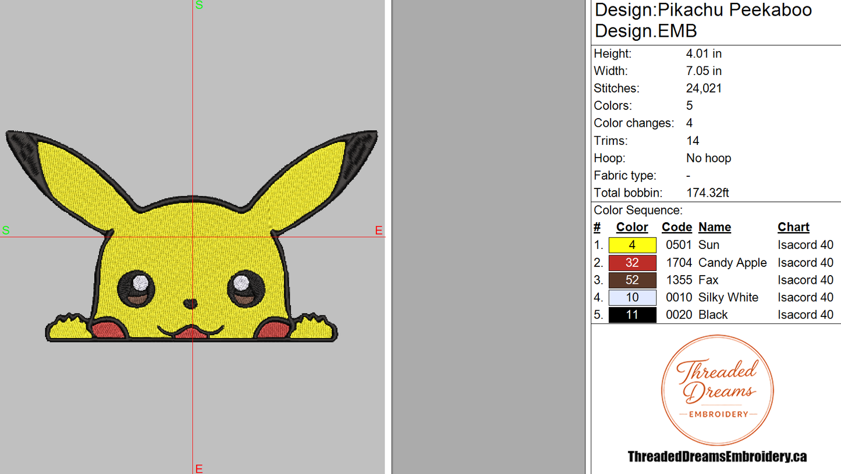Click the Candy Apple red swatch 32
Viewport: 841px width, 474px height.
(x=632, y=262)
